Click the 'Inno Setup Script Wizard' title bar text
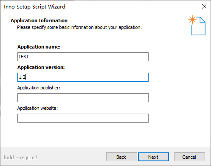 point(34,7)
